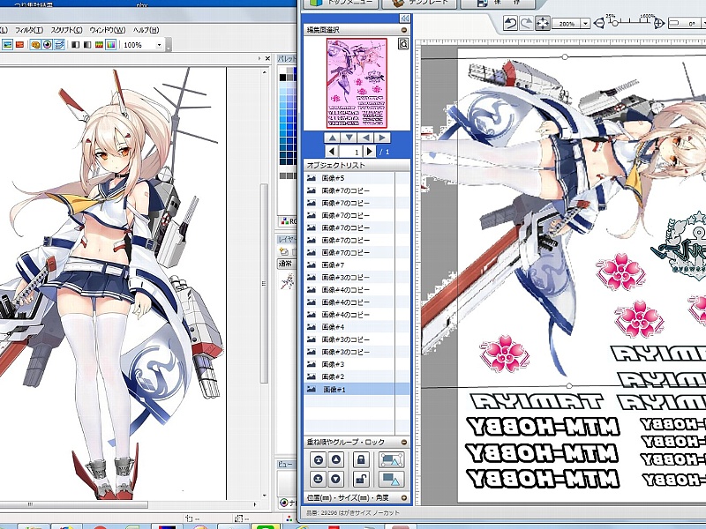
Task: Click the page number field showing 1
Action: point(351,152)
